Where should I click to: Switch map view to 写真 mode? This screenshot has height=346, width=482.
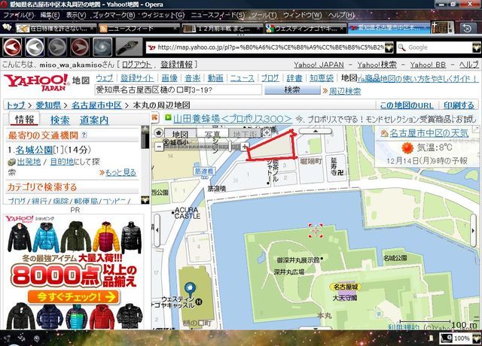tap(213, 135)
